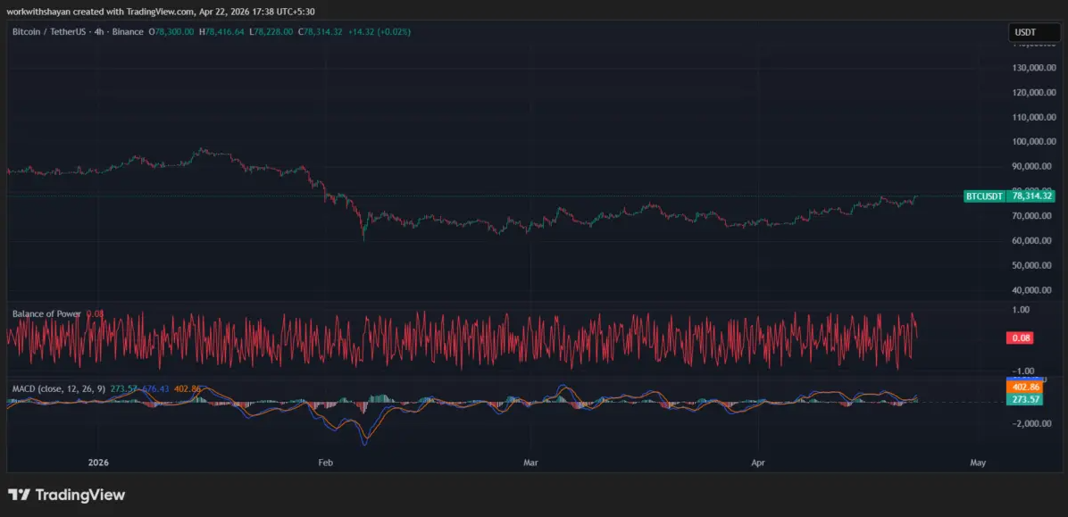Screen dimensions: 1068x517
Task: Click the 2026 year label on time axis
Action: point(99,463)
